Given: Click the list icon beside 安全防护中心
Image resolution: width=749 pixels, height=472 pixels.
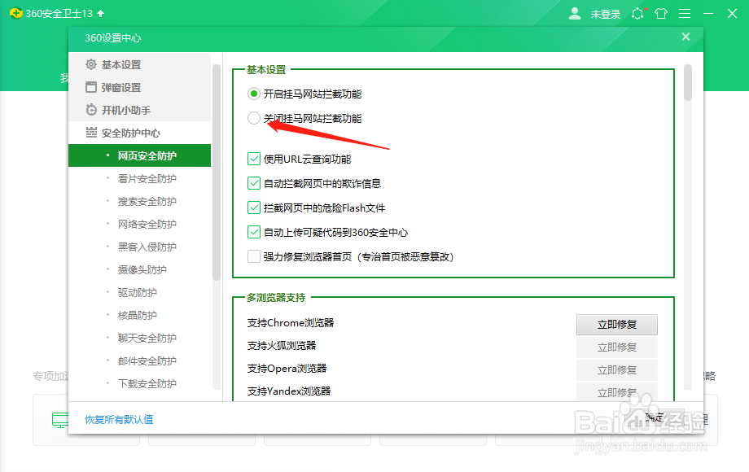Looking at the screenshot, I should coord(90,133).
